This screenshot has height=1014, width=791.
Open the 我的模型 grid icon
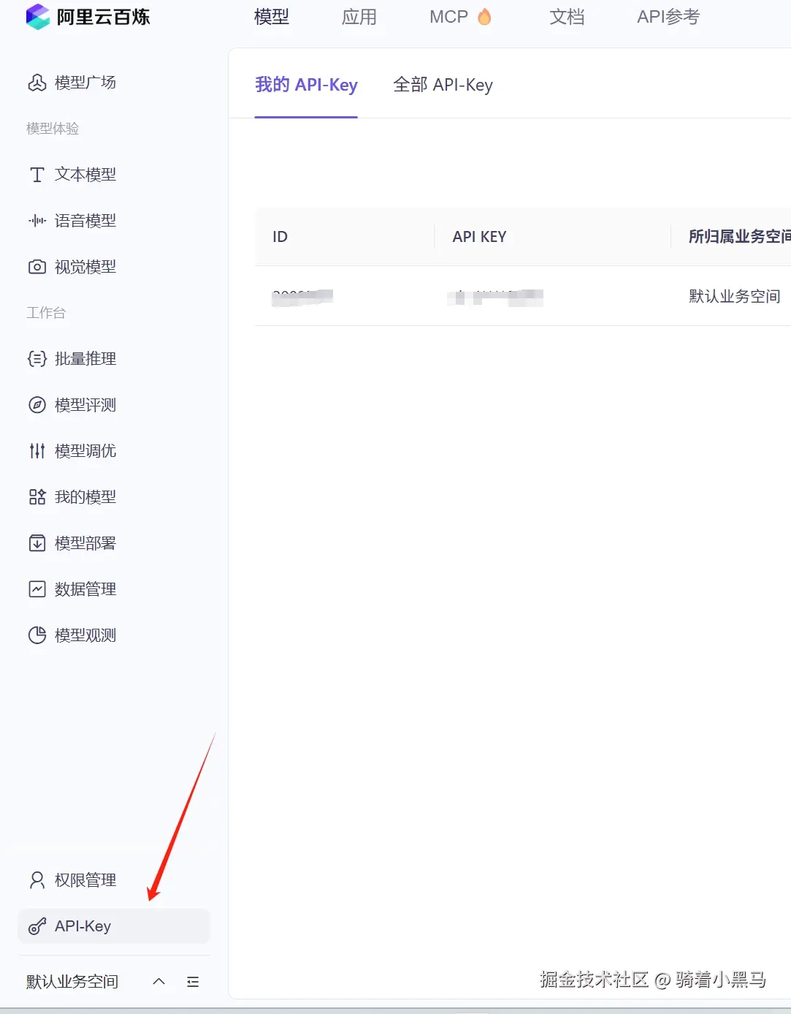37,497
